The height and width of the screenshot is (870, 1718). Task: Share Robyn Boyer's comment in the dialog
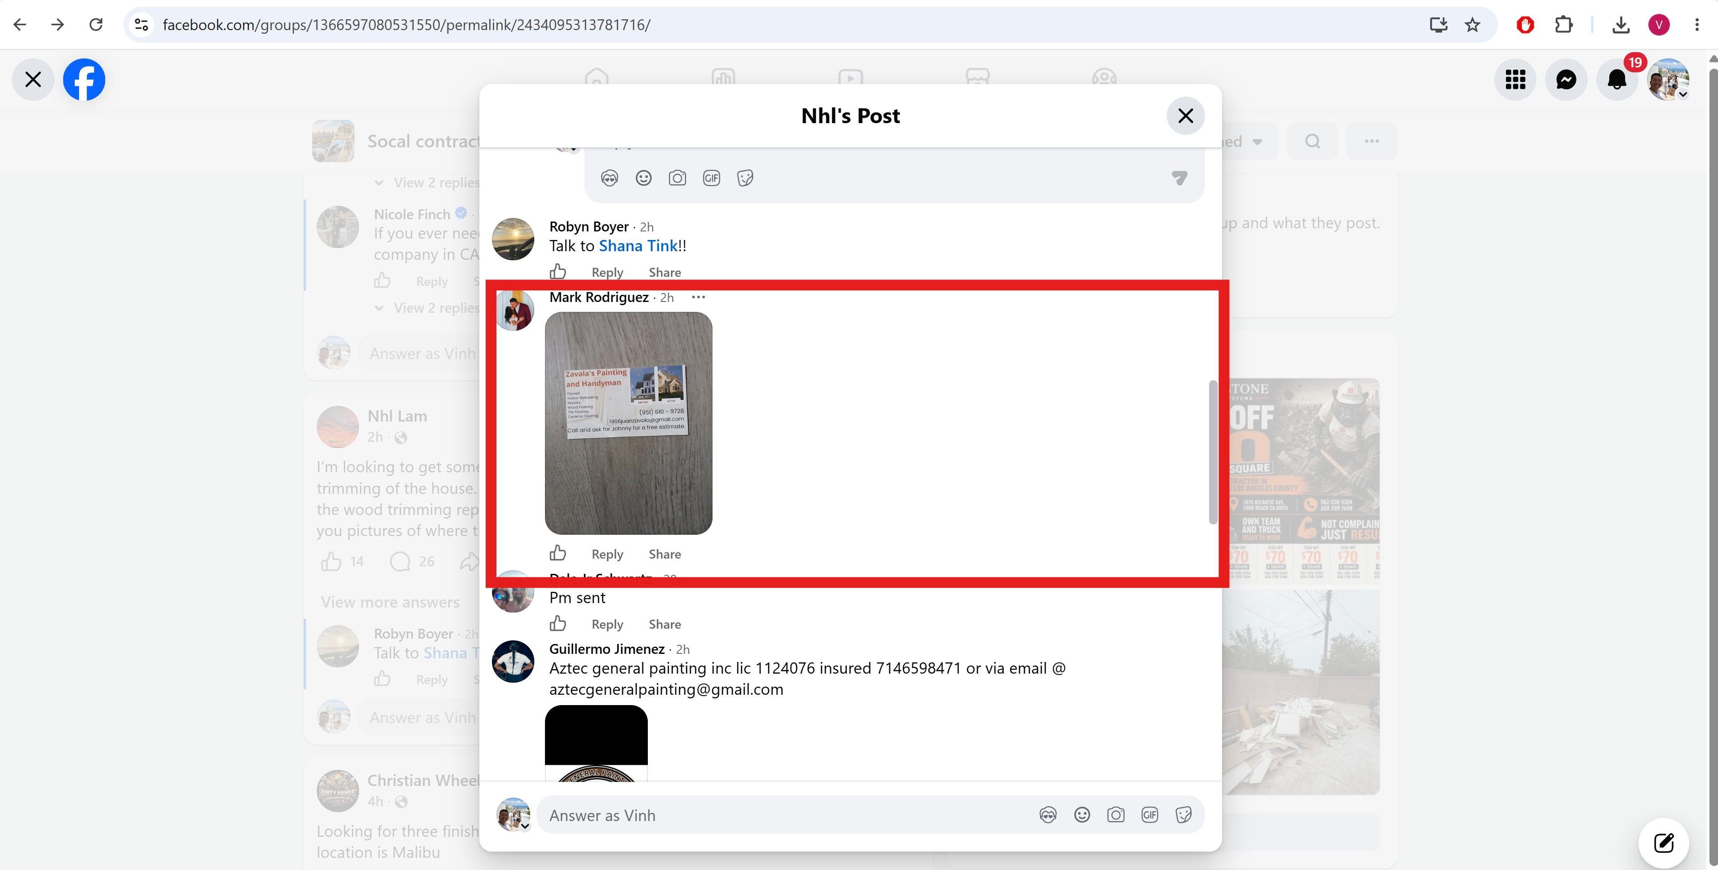pos(664,272)
